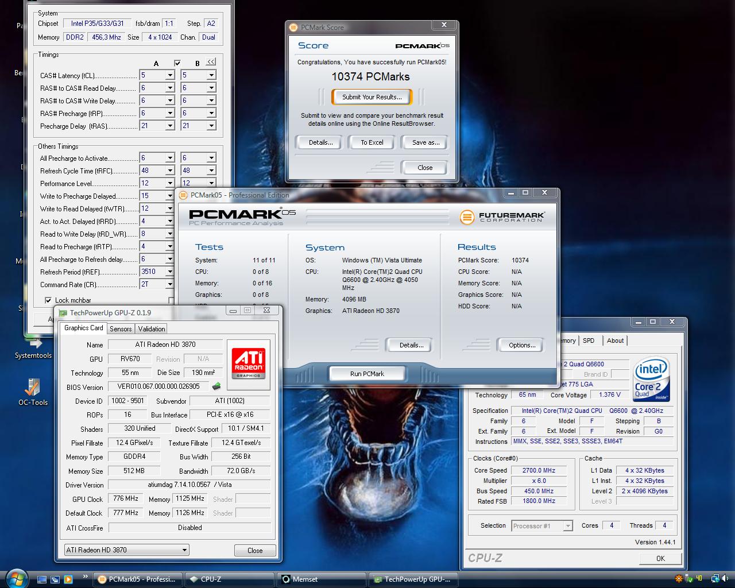Click Submit Your Results button
This screenshot has height=588, width=735.
pyautogui.click(x=372, y=97)
